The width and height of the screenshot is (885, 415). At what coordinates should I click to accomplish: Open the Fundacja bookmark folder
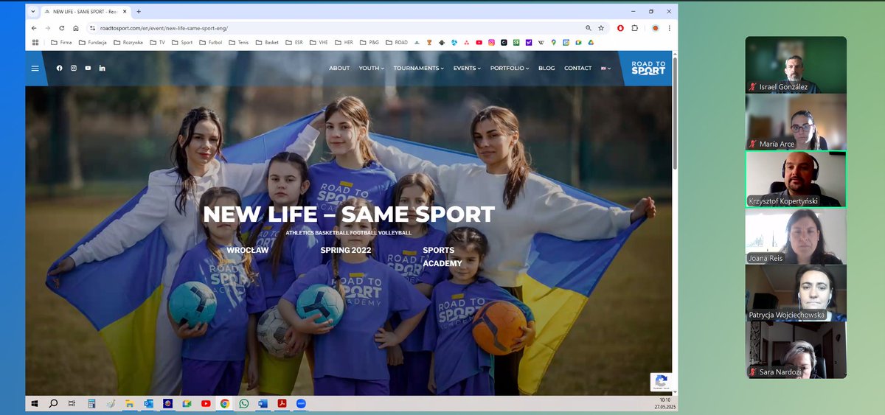[x=92, y=43]
